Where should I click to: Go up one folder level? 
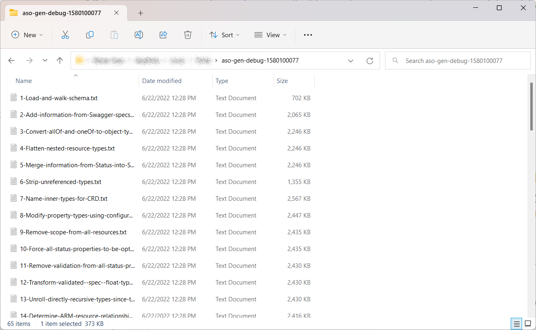(60, 61)
